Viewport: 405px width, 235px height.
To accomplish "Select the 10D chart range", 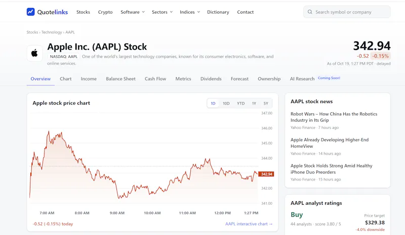I will point(226,103).
